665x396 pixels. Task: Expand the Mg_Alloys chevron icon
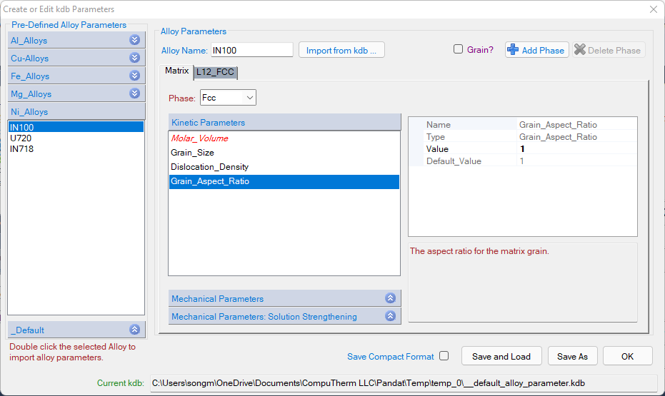pos(134,93)
